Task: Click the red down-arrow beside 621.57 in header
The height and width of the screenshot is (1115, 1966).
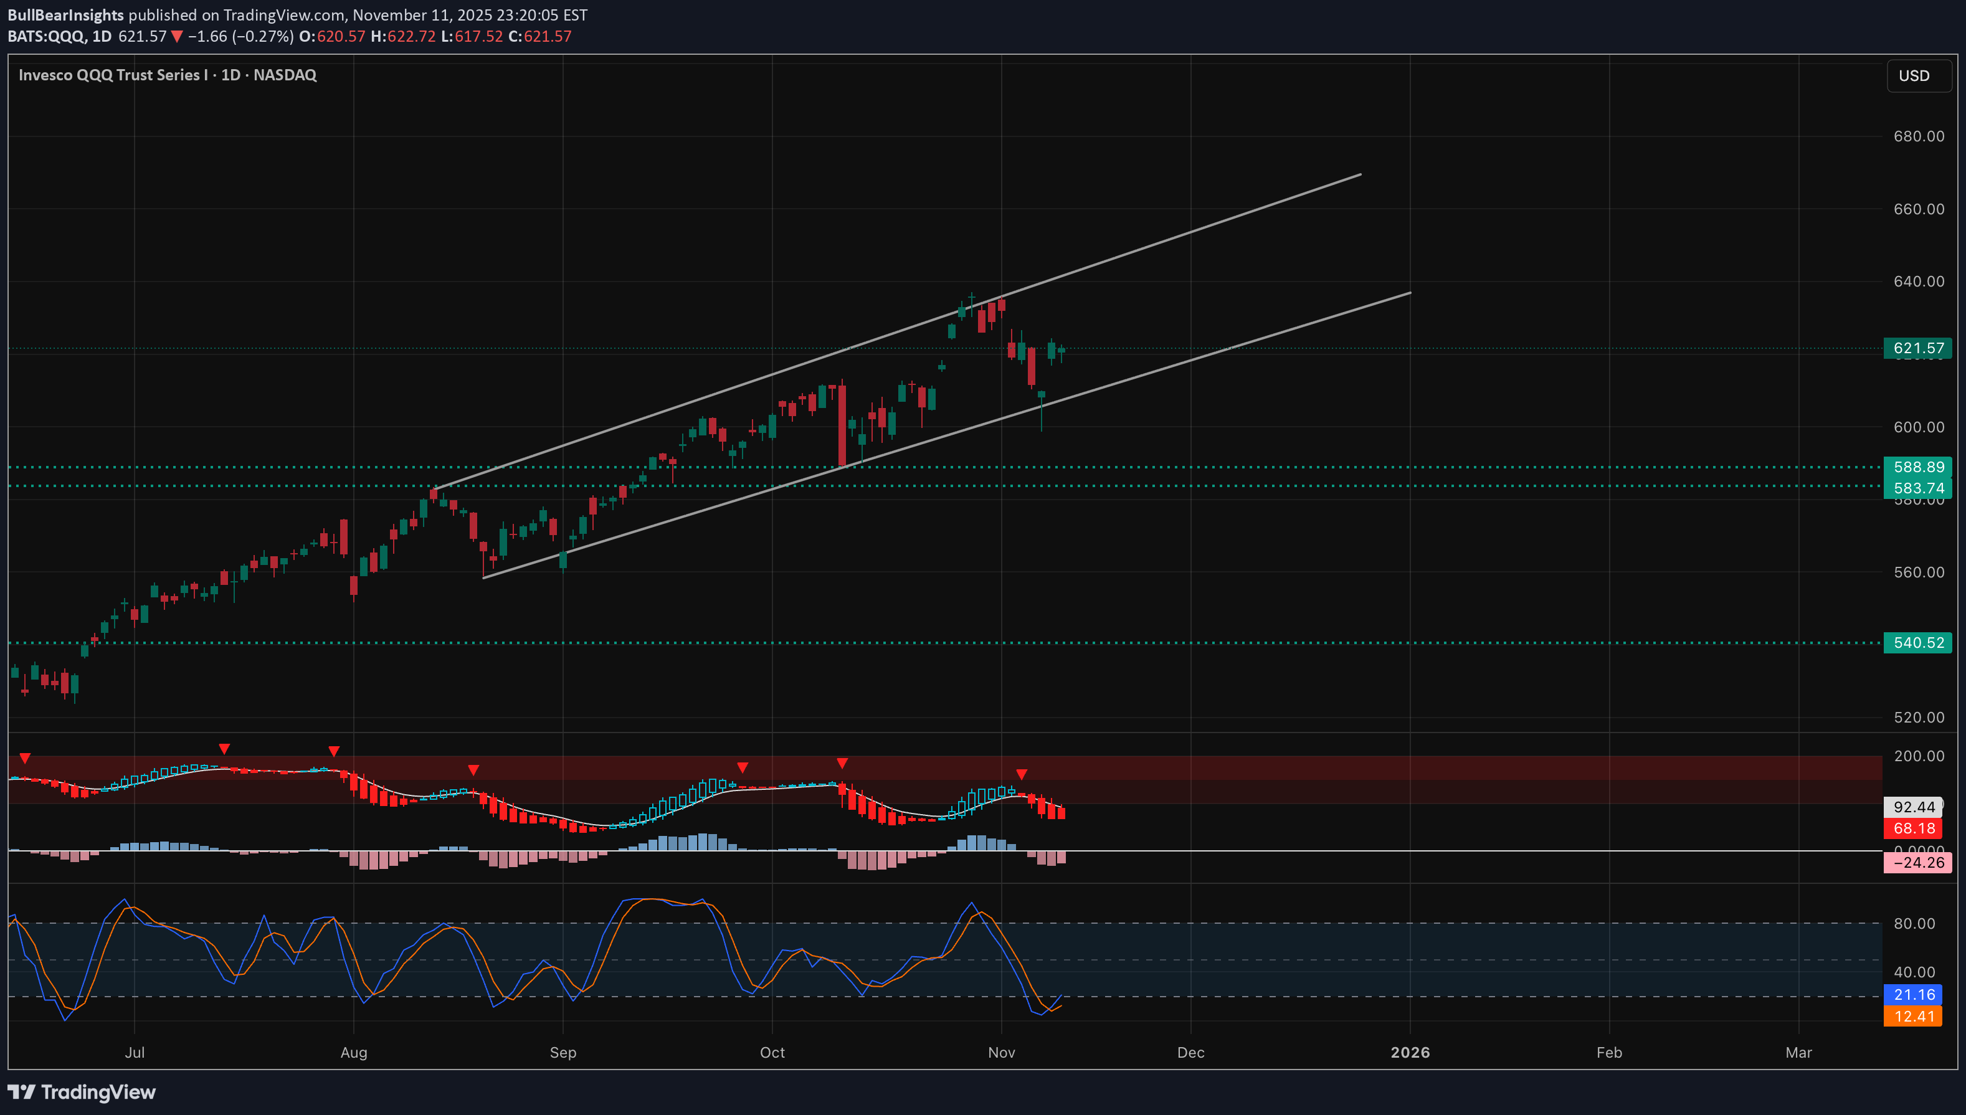Action: [x=177, y=37]
